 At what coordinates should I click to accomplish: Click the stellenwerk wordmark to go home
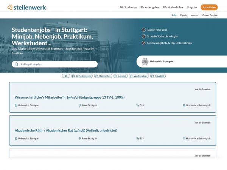click(x=30, y=8)
